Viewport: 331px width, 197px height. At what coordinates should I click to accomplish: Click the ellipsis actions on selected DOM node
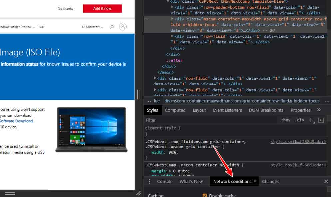(146, 19)
